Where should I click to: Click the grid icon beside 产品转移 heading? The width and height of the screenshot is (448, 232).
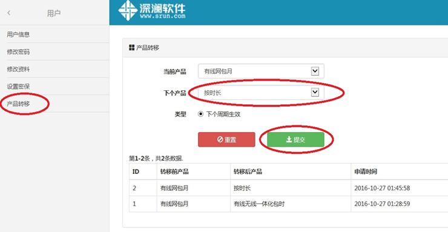click(x=131, y=47)
